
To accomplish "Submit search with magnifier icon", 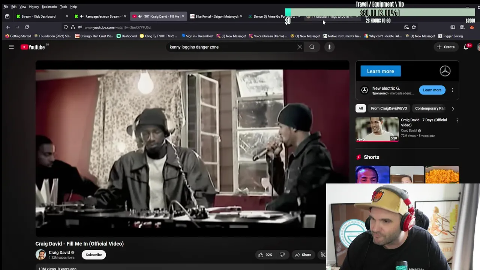I will 312,47.
